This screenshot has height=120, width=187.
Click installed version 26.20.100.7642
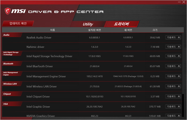point(95,107)
